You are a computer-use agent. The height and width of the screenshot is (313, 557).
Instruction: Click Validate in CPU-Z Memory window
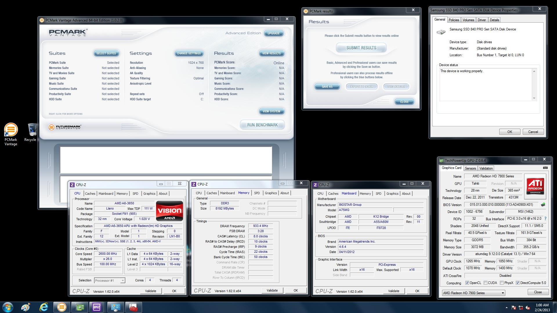pyautogui.click(x=272, y=290)
